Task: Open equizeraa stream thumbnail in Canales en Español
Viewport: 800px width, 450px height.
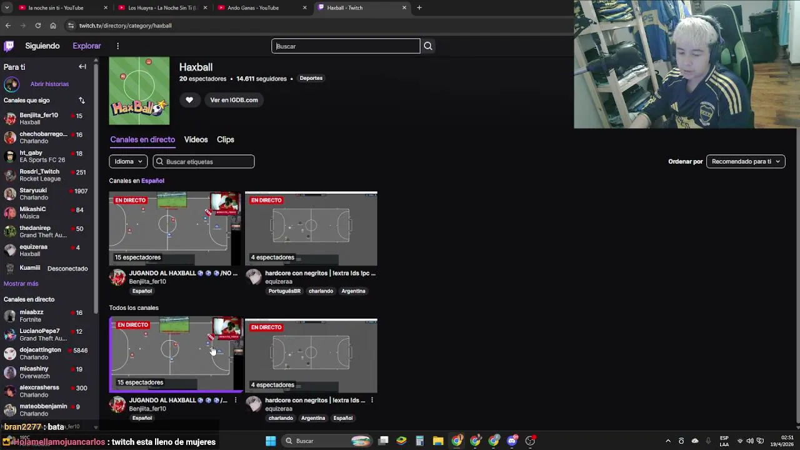Action: pos(311,229)
